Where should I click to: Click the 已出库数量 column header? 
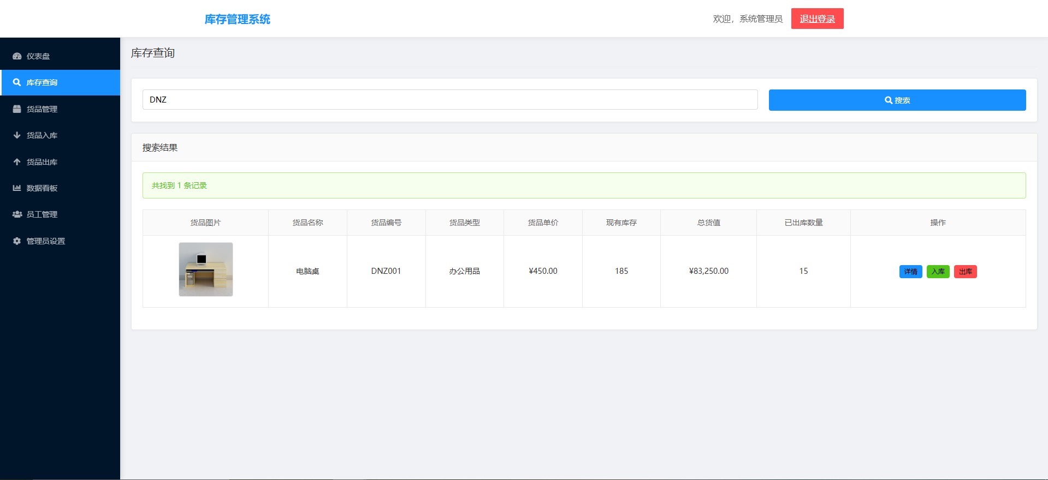point(803,223)
